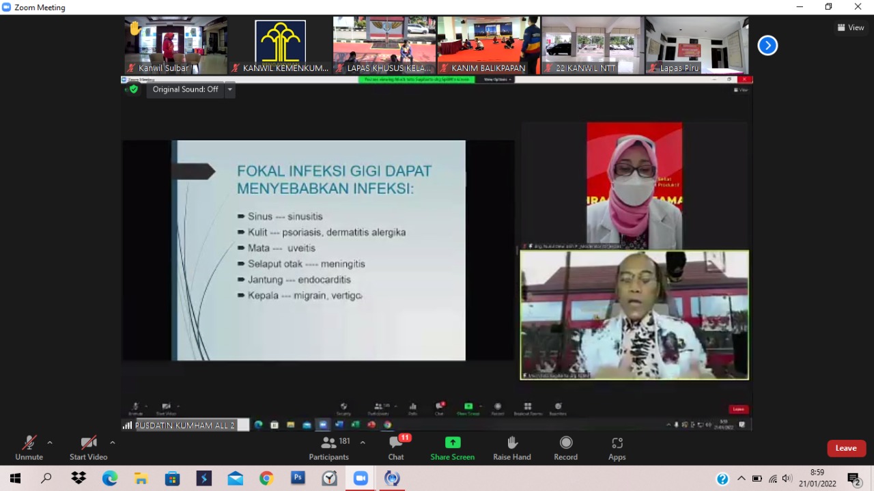Image resolution: width=874 pixels, height=491 pixels.
Task: Turn on camera with Start Video
Action: [88, 448]
